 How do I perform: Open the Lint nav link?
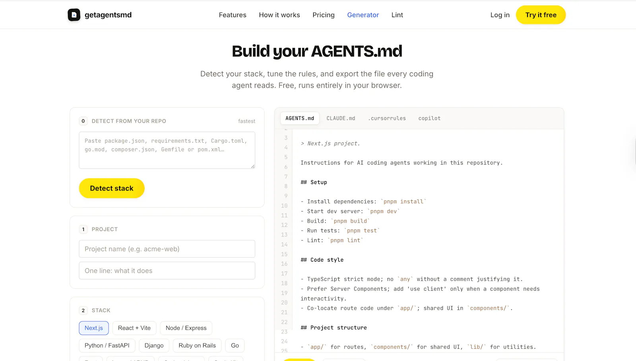[x=397, y=15]
